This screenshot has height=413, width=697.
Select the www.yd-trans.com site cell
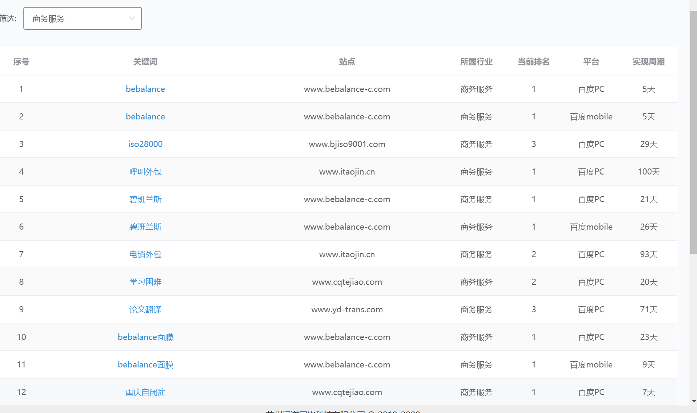coord(347,309)
